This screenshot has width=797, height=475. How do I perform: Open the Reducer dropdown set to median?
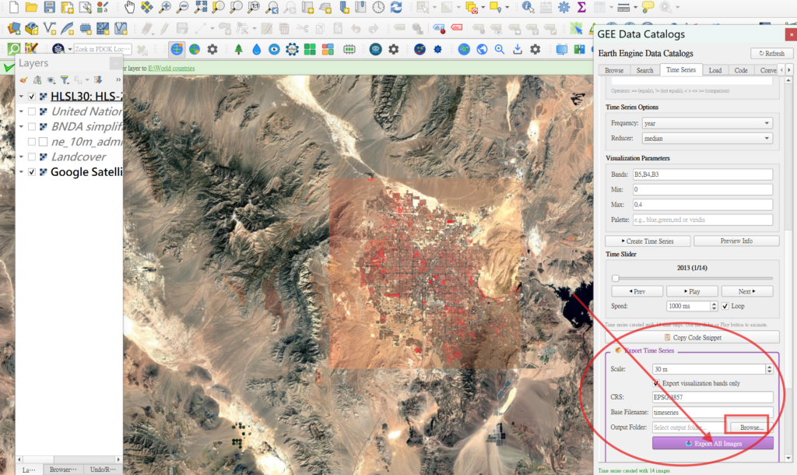point(707,139)
